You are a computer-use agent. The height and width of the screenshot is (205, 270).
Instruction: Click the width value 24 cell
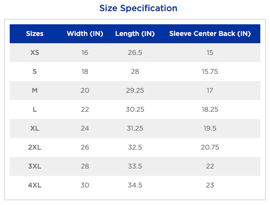(x=85, y=128)
